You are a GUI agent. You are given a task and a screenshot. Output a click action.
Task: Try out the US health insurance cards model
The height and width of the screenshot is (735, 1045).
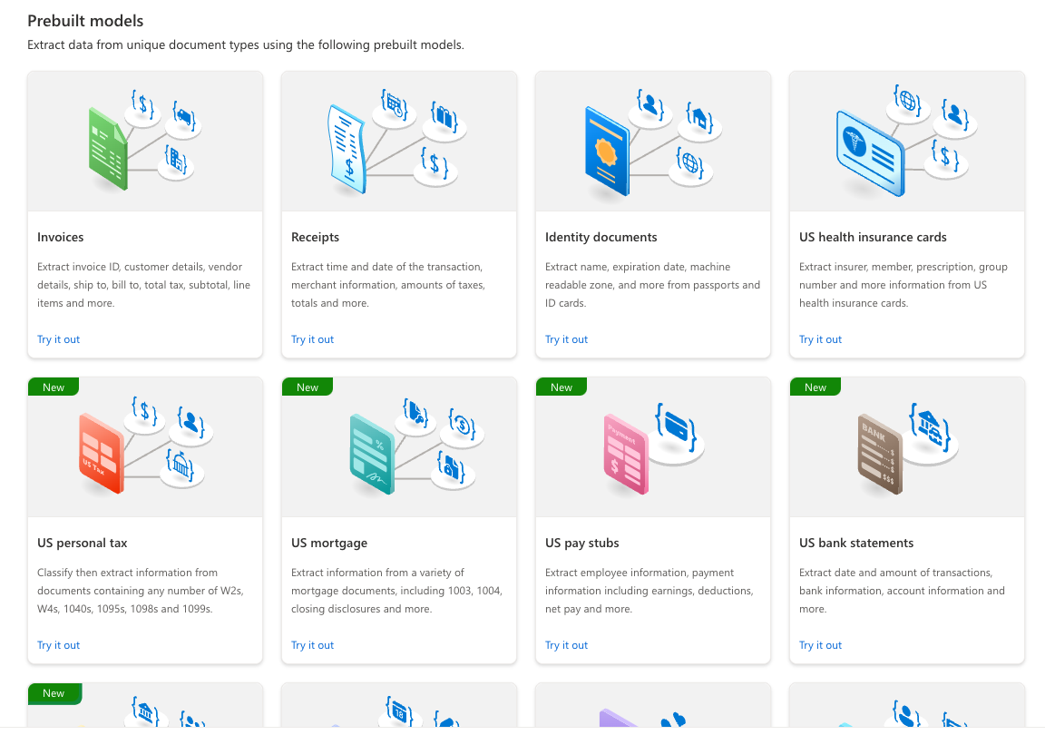point(820,338)
